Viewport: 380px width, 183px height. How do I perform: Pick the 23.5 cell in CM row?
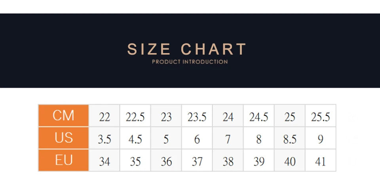[x=197, y=116]
